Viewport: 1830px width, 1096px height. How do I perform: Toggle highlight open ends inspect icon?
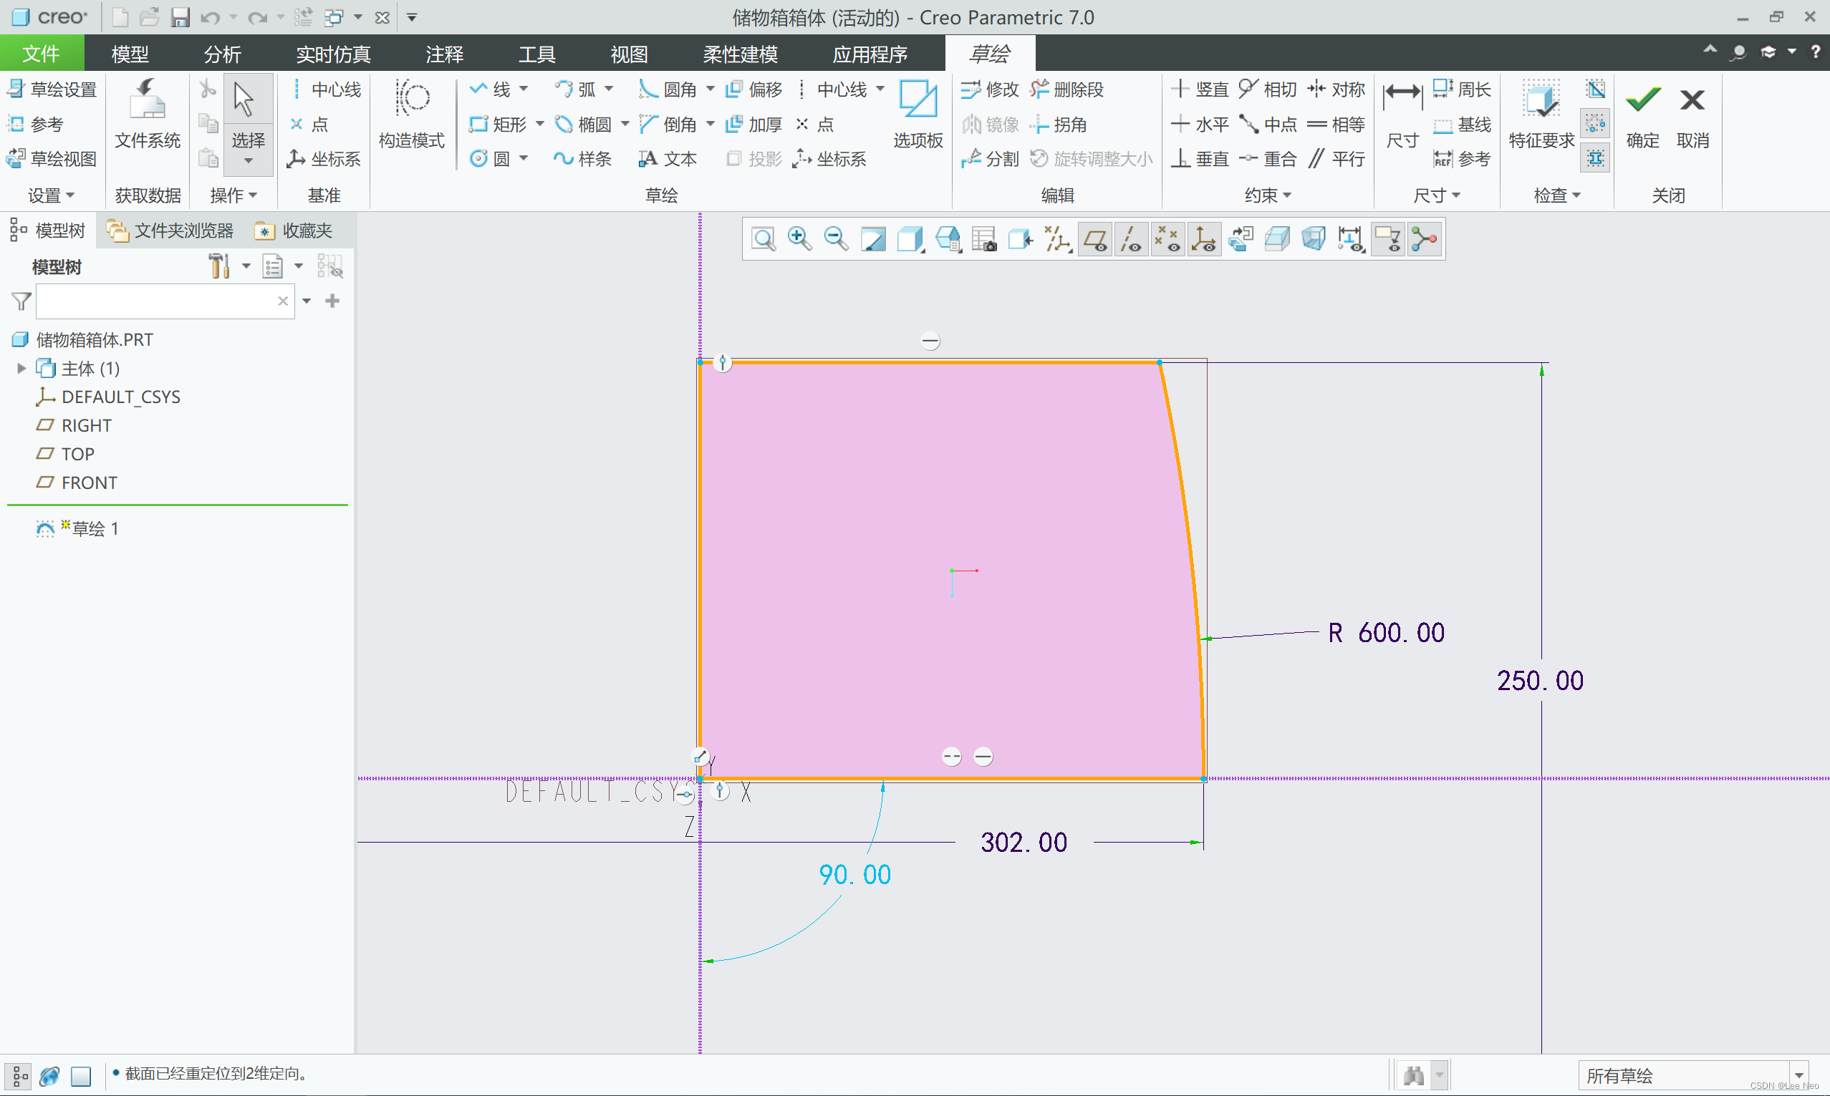coord(1595,124)
